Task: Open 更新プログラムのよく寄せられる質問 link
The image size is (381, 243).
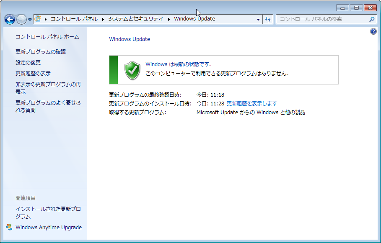Action: [x=48, y=107]
